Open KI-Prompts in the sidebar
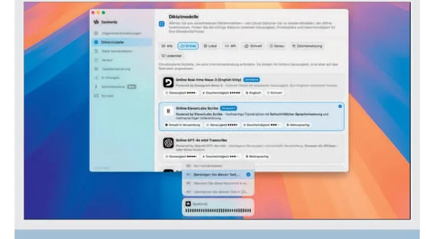Image resolution: width=426 pixels, height=239 pixels. [x=122, y=78]
